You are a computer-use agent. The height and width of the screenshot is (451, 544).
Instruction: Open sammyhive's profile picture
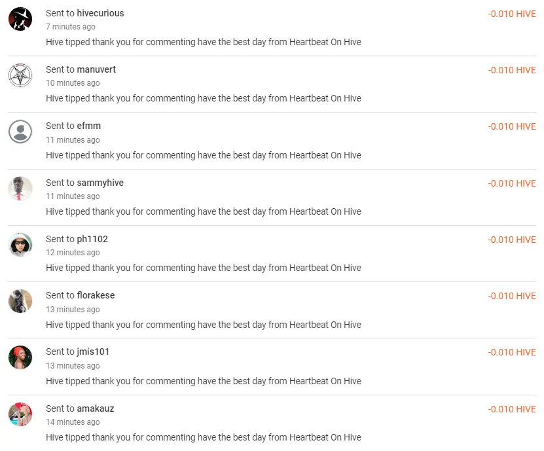[x=20, y=189]
